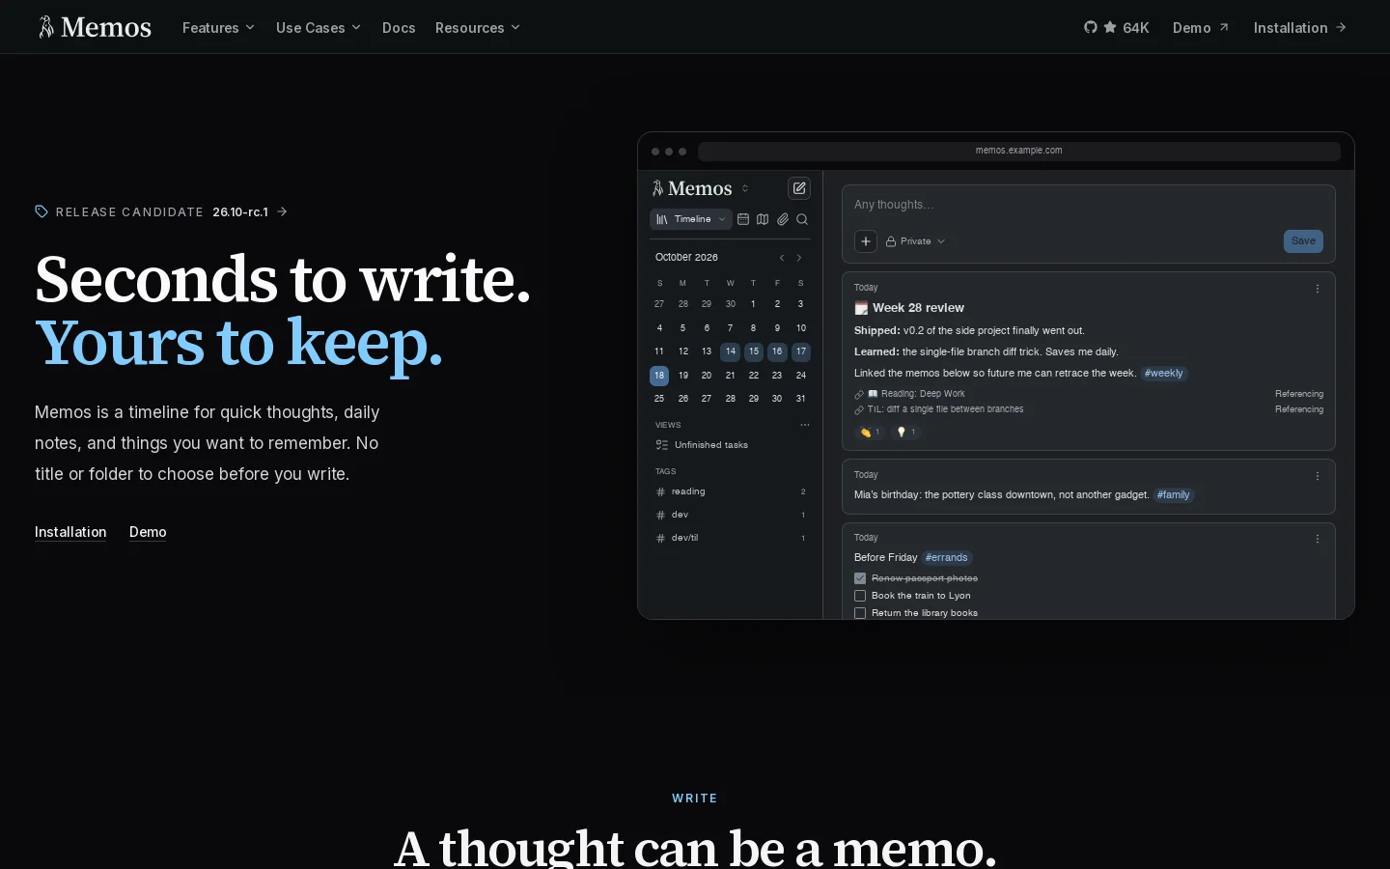Screen dimensions: 1390x869
Task: Open the search magnifier icon in the sidebar
Action: 802,219
